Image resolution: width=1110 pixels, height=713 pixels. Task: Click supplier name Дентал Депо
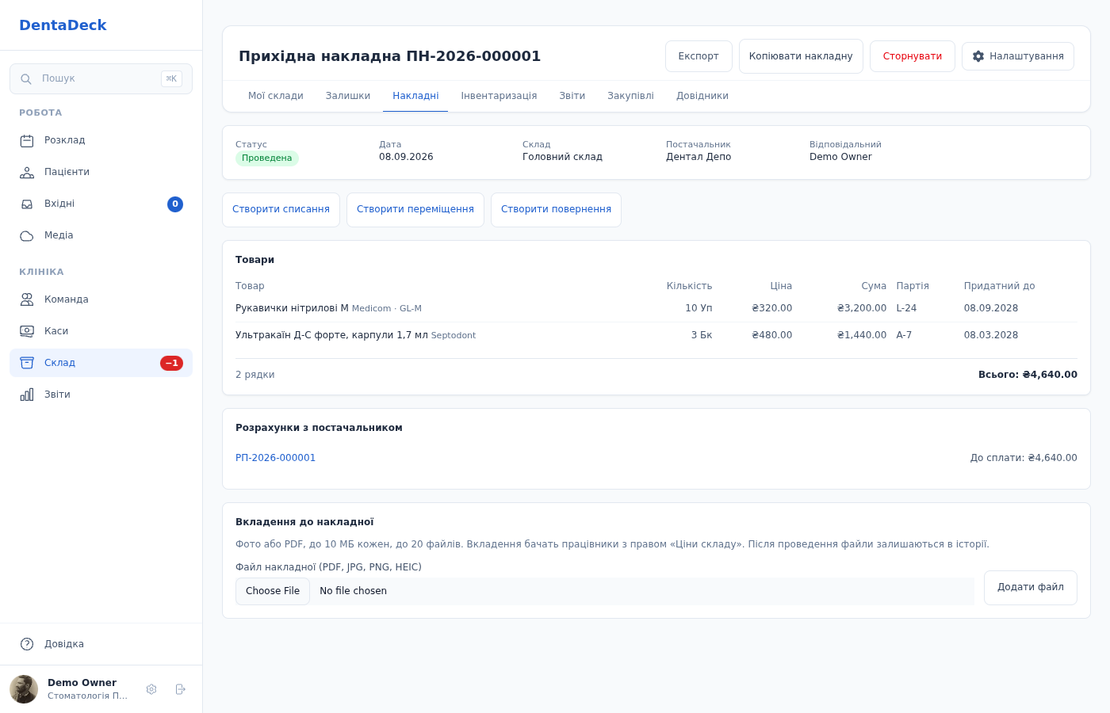tap(699, 157)
